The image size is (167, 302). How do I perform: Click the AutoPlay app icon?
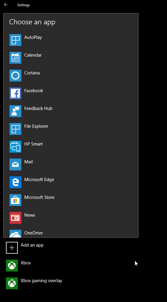tap(15, 40)
